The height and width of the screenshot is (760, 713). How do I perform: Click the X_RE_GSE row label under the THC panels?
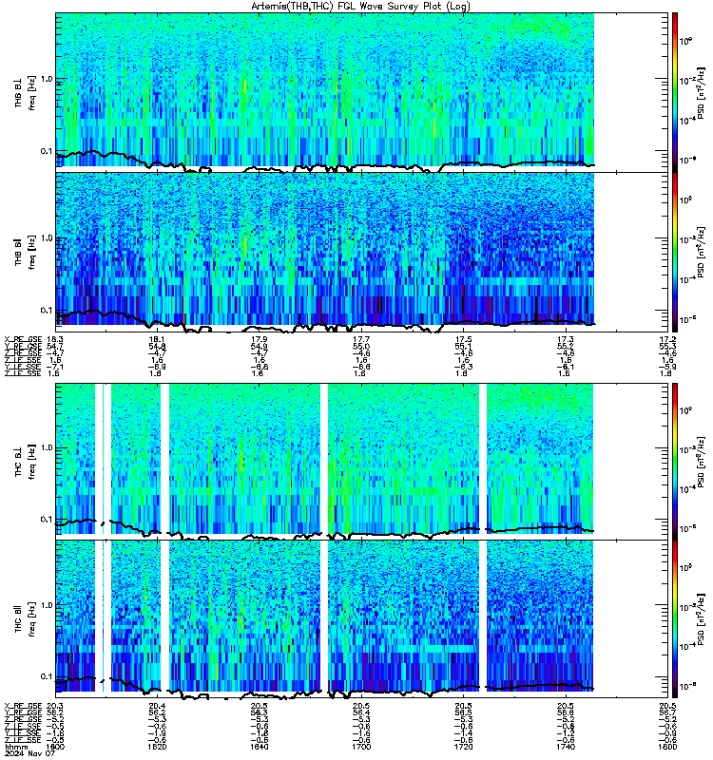(23, 706)
